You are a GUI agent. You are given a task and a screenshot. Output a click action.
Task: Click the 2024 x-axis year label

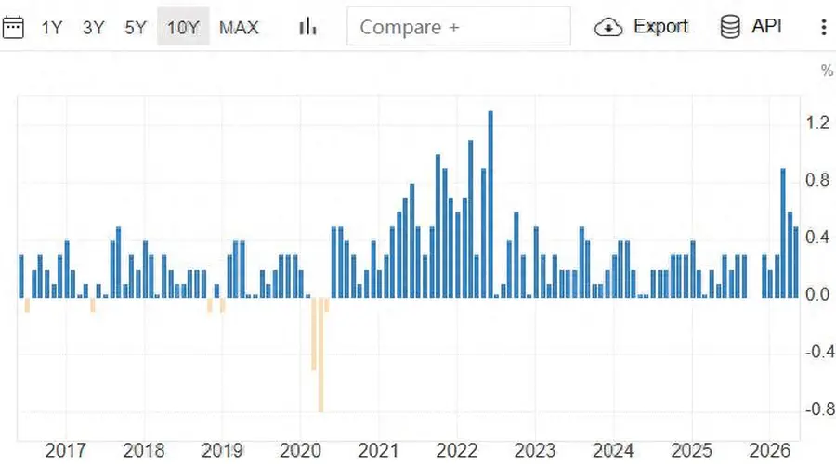[613, 451]
